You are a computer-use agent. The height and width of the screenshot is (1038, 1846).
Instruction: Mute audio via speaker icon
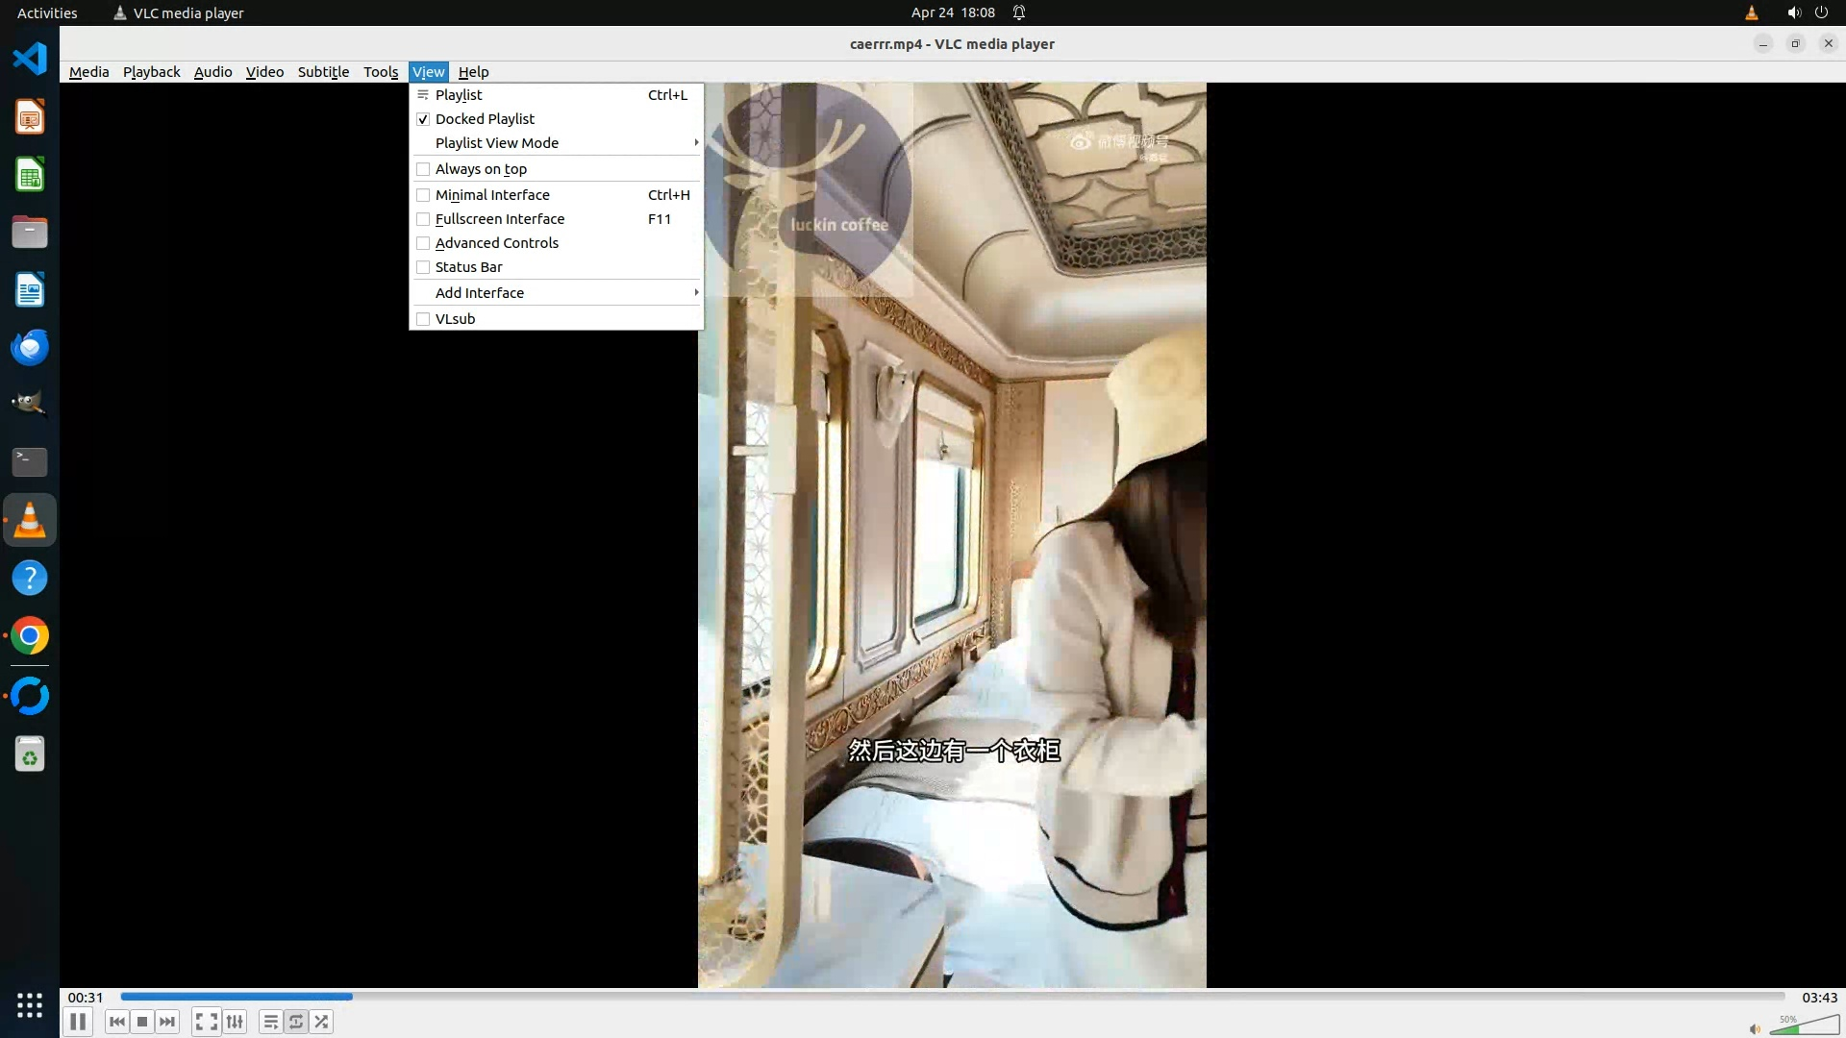[x=1755, y=1028]
